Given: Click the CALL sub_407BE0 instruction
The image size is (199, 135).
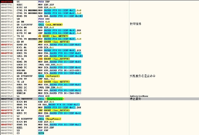Looking at the screenshot, I should [50, 24].
